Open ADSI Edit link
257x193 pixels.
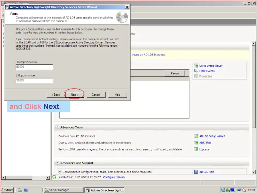click(205, 143)
